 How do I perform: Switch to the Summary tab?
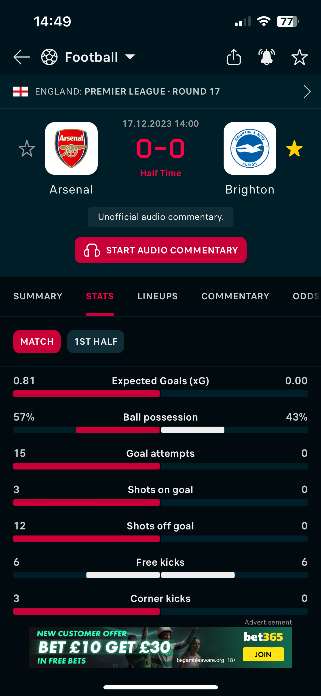coord(38,296)
